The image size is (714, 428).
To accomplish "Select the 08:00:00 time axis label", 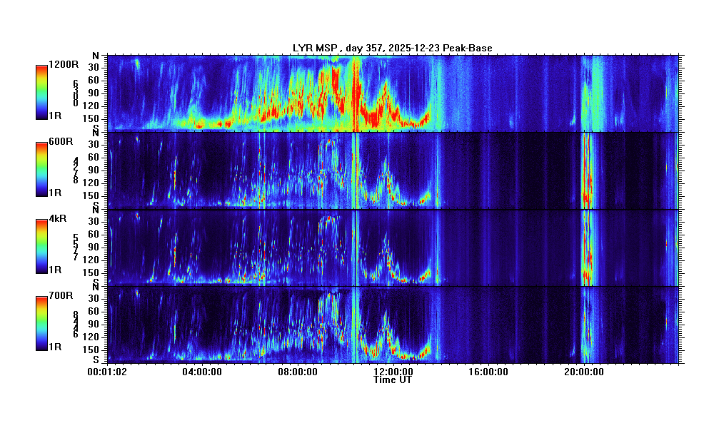I will 298,372.
